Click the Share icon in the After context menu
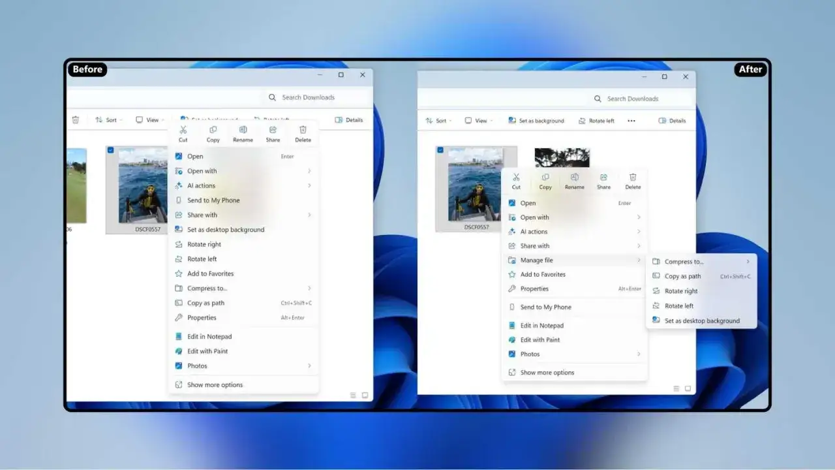Image resolution: width=835 pixels, height=470 pixels. point(603,178)
